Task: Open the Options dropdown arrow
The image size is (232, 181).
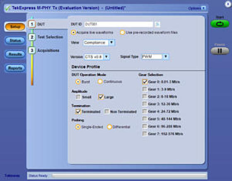Action: tap(204, 8)
